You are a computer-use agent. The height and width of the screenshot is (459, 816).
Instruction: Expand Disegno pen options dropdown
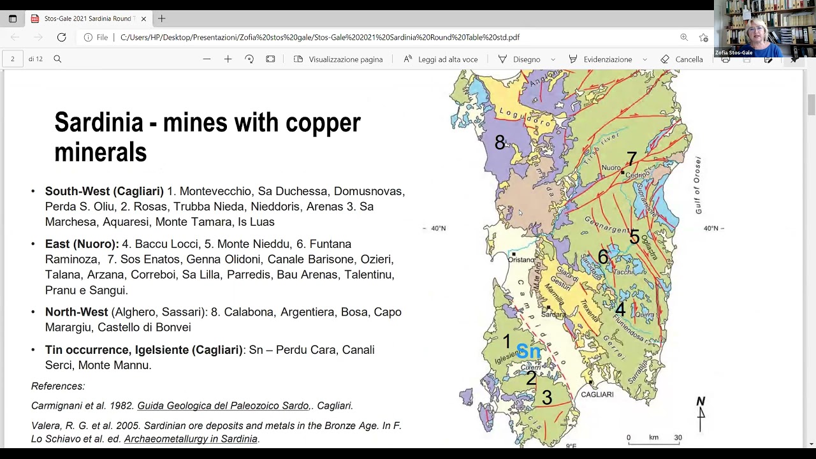coord(553,59)
